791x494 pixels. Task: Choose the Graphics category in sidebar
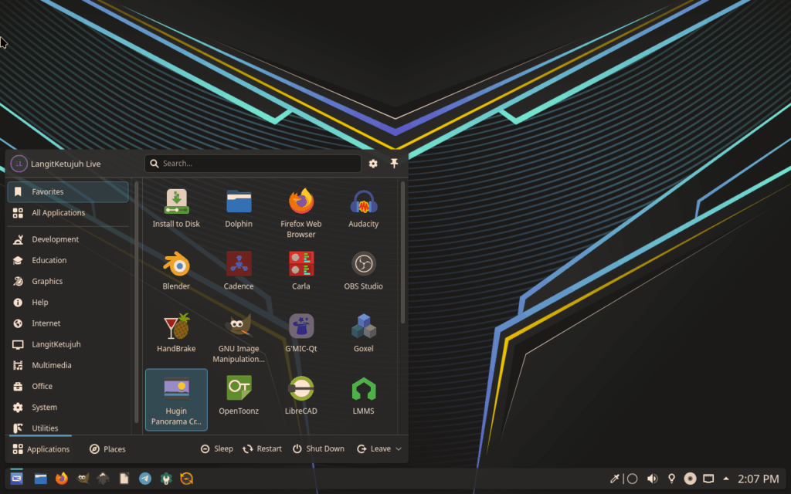click(x=47, y=281)
